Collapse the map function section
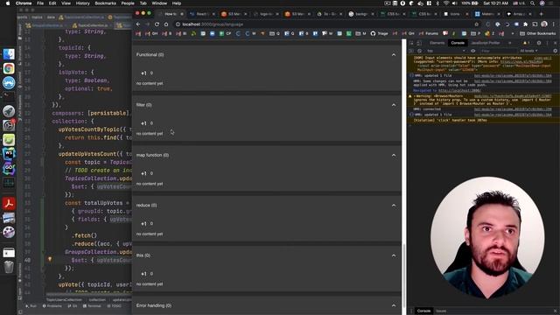The width and height of the screenshot is (560, 315). tap(394, 156)
